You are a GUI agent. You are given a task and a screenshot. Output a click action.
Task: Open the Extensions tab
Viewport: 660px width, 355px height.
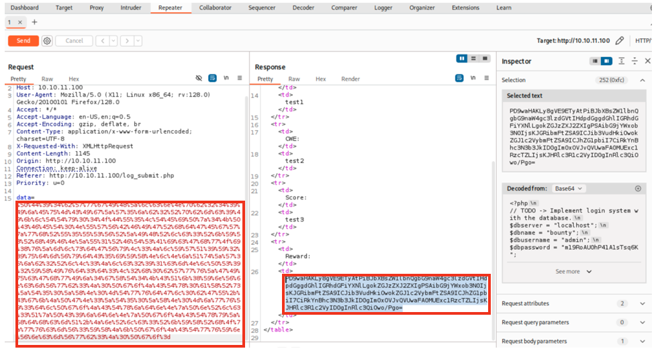[465, 7]
